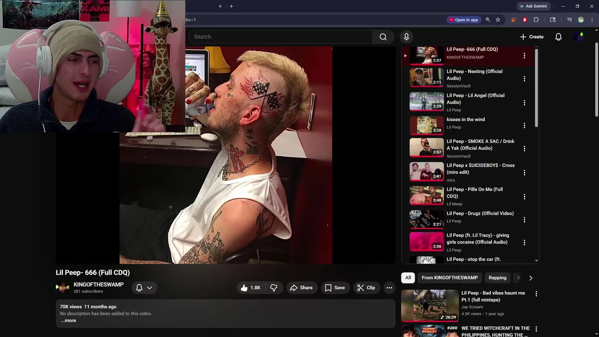Screen dimensions: 599x337
Task: Dislike the video with thumbs down
Action: [x=274, y=288]
